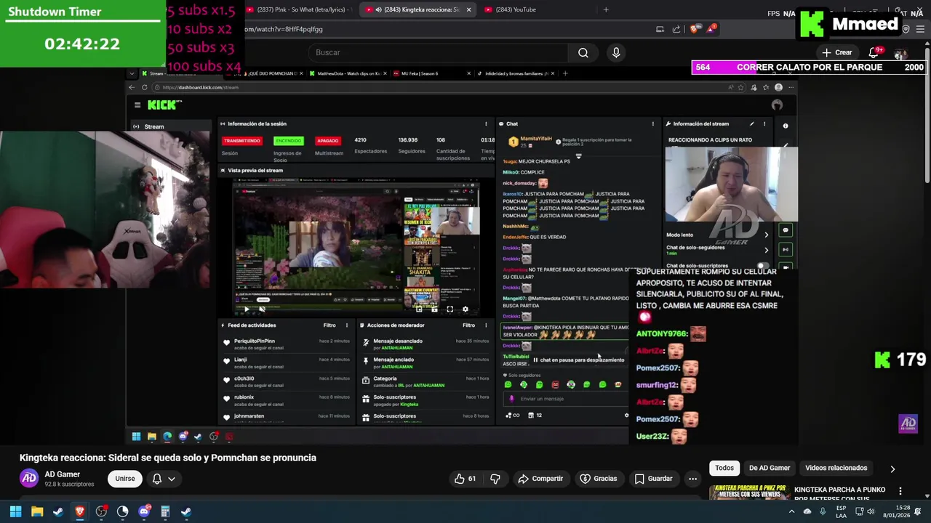This screenshot has height=523, width=931.
Task: Click the Unirse button
Action: [x=125, y=479]
